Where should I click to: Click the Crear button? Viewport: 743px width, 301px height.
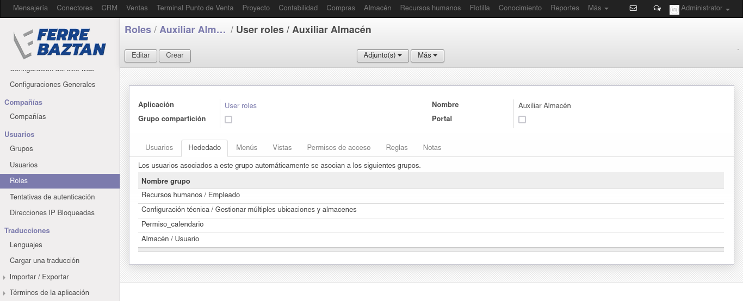175,55
